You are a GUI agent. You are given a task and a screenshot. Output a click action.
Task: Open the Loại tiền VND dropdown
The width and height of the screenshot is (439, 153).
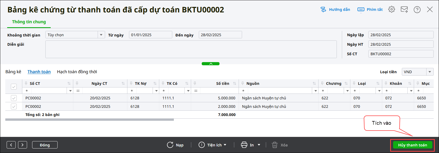pos(430,72)
